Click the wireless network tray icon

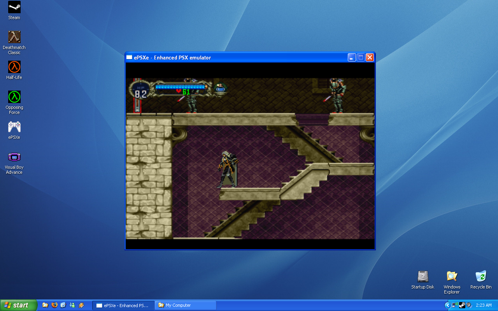click(455, 305)
